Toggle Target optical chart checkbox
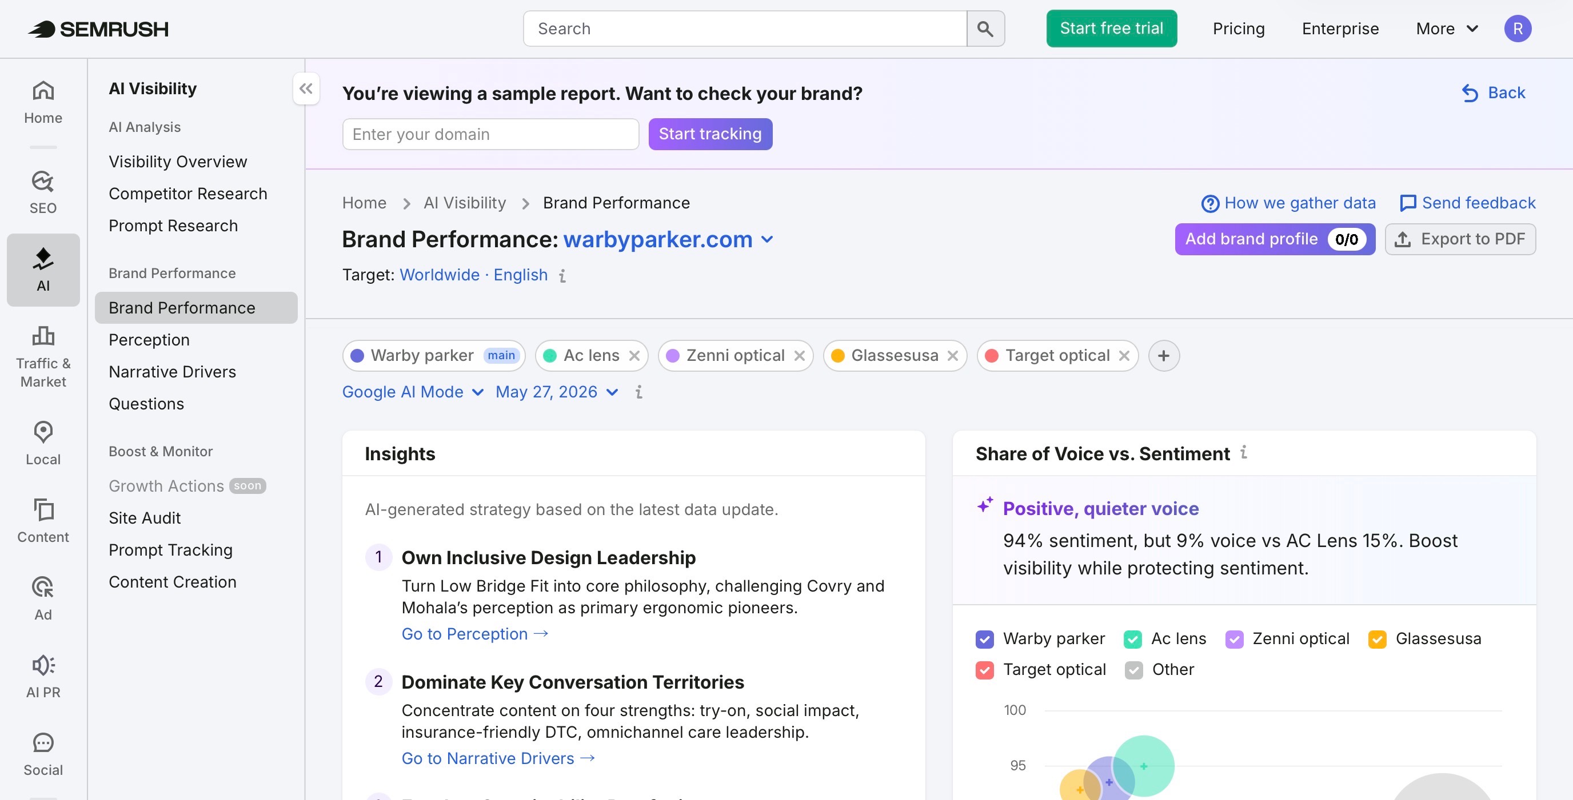Image resolution: width=1573 pixels, height=800 pixels. [x=984, y=670]
